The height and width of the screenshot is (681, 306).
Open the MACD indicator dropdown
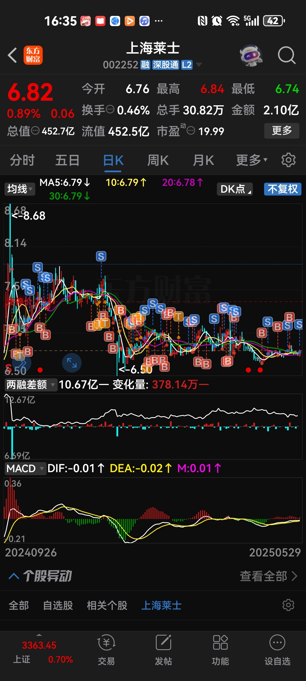25,468
